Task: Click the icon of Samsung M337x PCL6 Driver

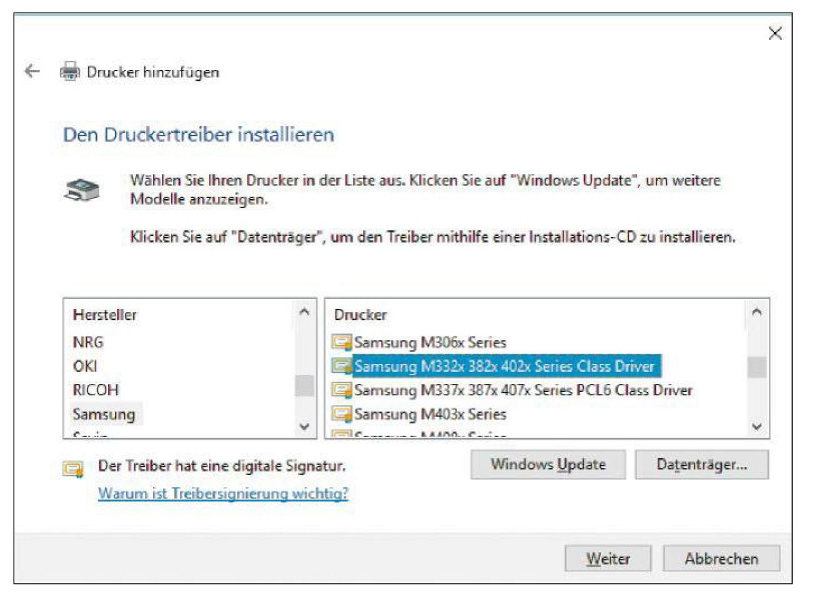Action: pyautogui.click(x=342, y=390)
